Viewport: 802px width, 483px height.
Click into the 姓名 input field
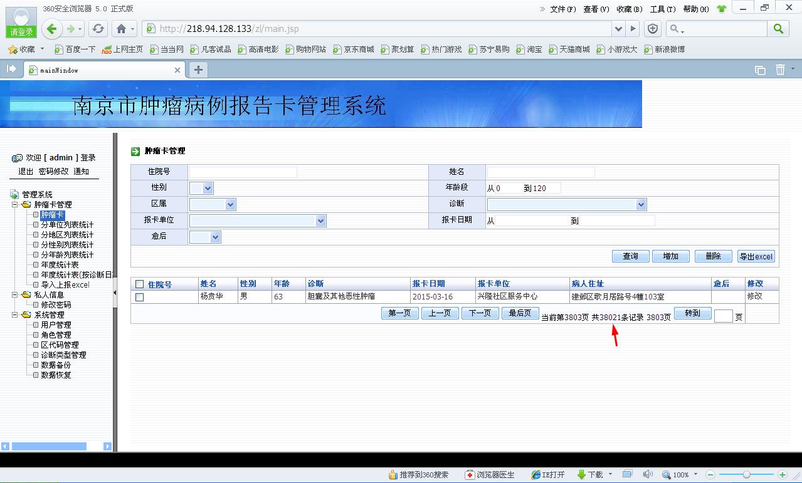pos(541,172)
